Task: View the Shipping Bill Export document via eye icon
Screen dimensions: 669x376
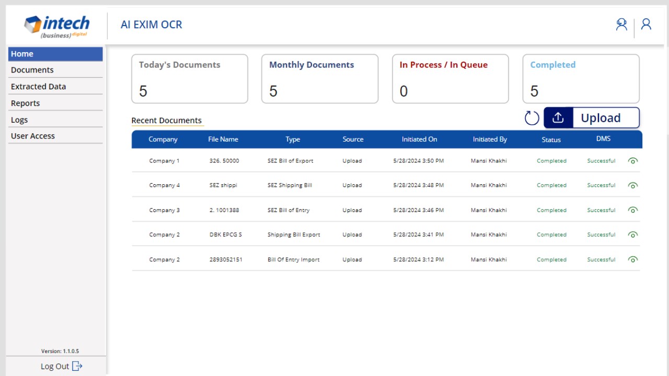Action: (x=633, y=234)
